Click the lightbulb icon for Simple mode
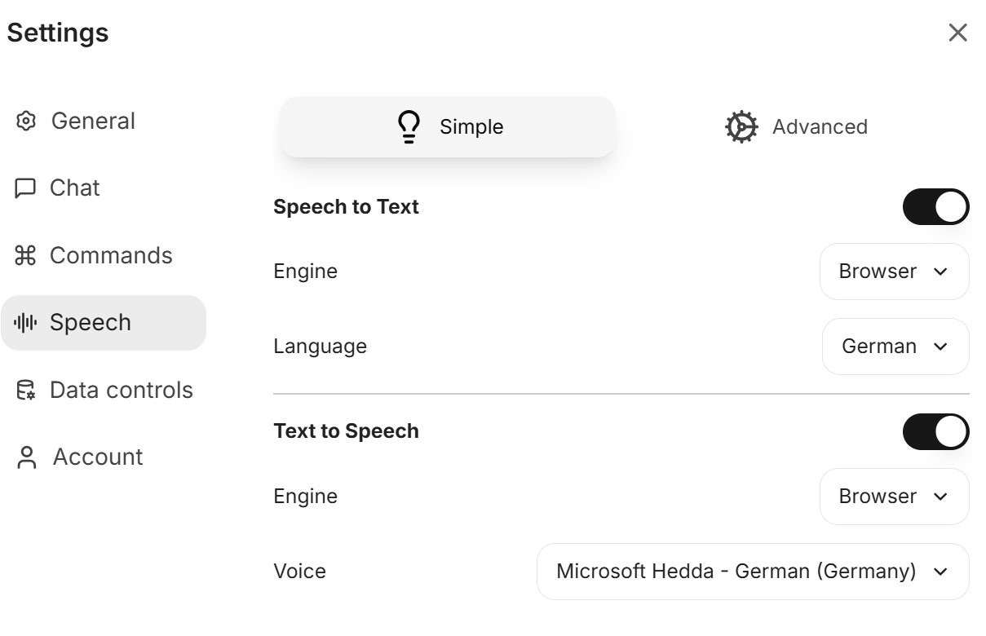986x636 pixels. [409, 127]
